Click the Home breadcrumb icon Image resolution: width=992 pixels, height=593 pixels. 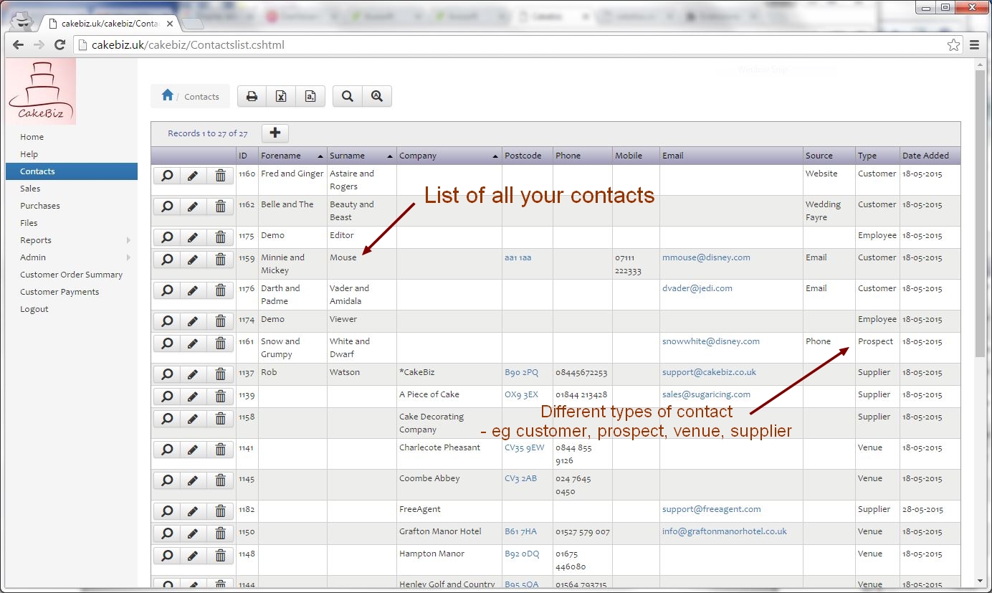[x=168, y=95]
